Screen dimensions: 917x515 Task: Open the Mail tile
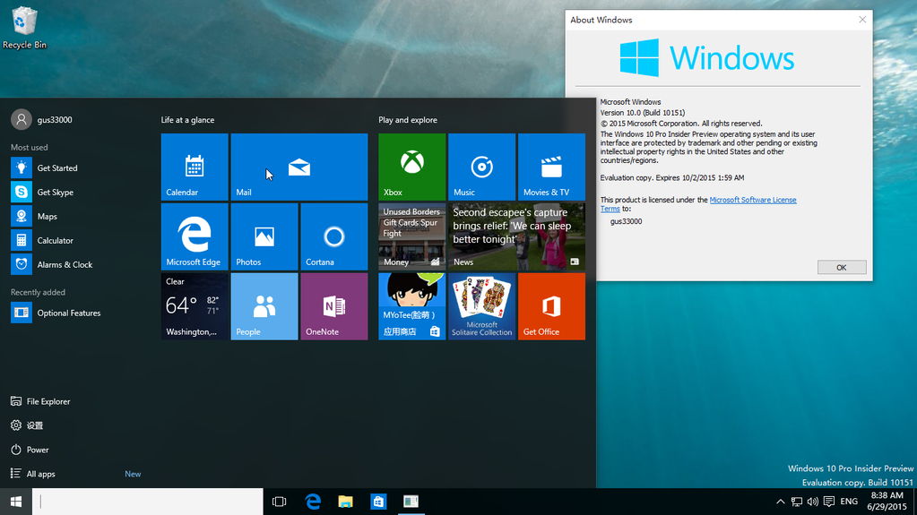click(298, 167)
